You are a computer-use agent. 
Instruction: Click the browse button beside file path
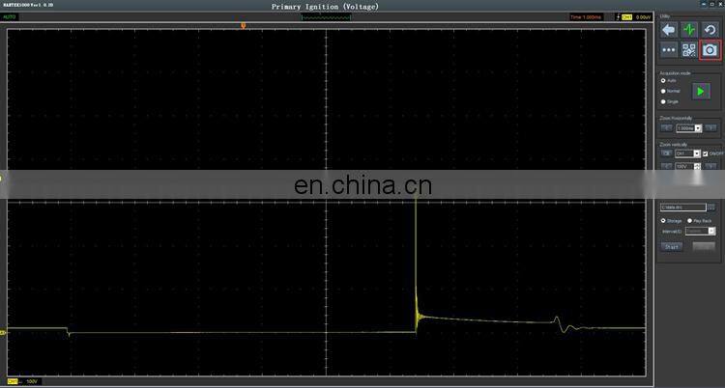point(711,207)
